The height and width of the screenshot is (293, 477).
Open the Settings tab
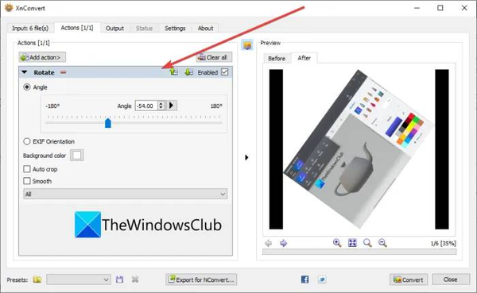175,29
